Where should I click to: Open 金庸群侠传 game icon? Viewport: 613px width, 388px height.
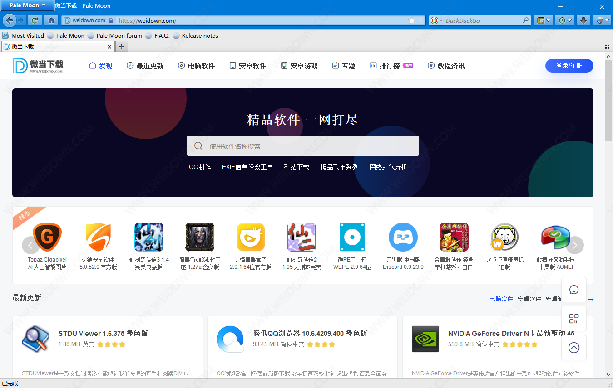(454, 237)
